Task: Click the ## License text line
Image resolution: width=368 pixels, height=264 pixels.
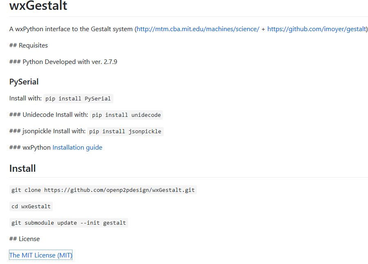Action: 25,239
